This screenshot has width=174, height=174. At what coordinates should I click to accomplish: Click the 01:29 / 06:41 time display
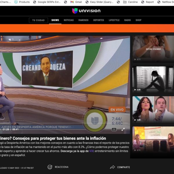pyautogui.click(x=10, y=129)
